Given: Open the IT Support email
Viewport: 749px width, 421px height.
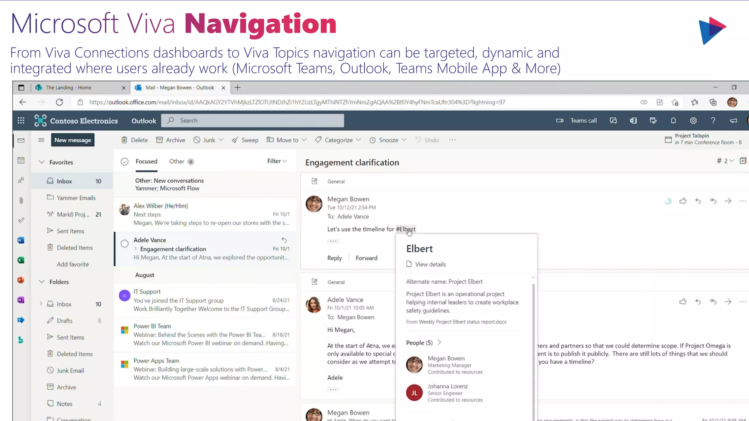Looking at the screenshot, I should [x=205, y=300].
